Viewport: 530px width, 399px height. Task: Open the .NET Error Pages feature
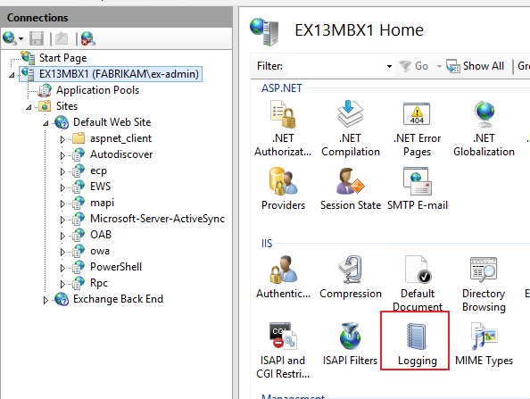tap(417, 129)
